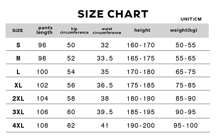Viewport: 216px width, 136px height.
Task: Select the 58 hip circumference value
Action: [x=71, y=98]
